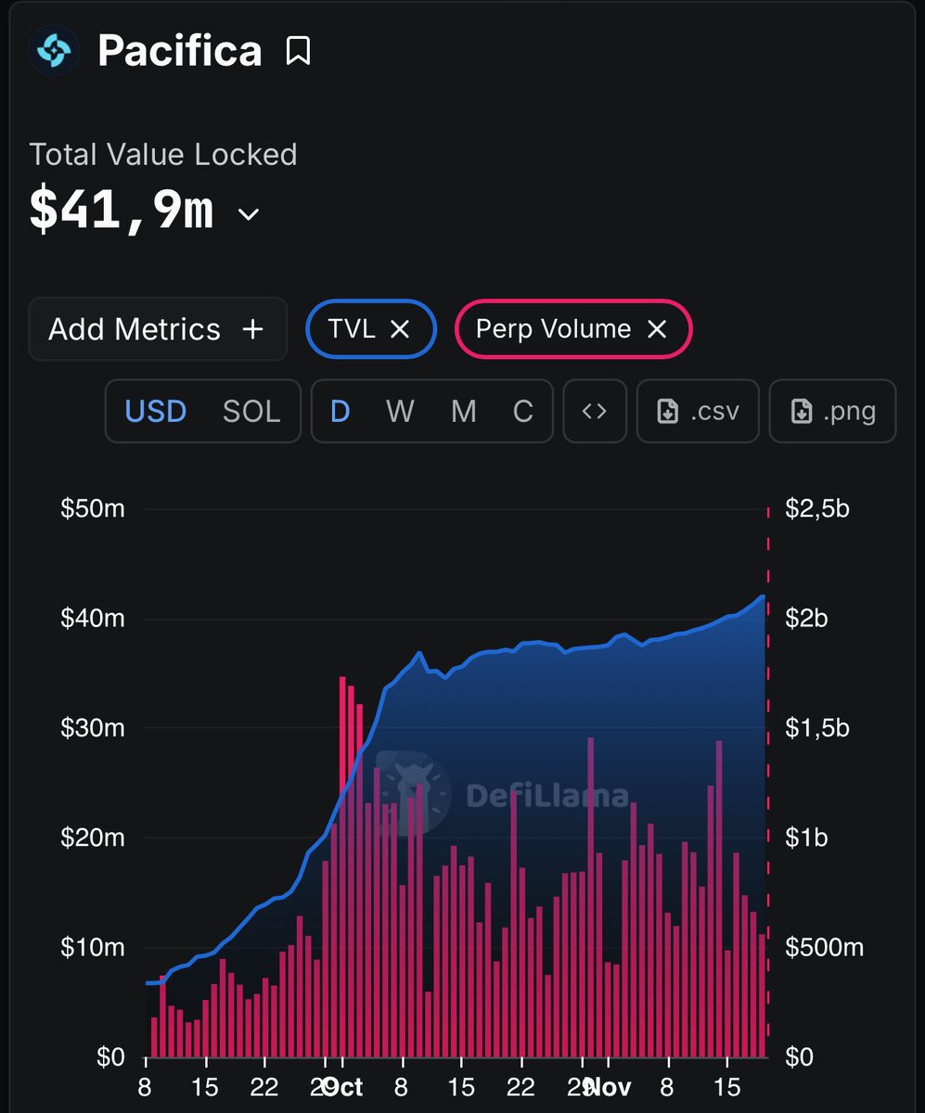Select daily D interval
This screenshot has width=925, height=1113.
click(340, 411)
